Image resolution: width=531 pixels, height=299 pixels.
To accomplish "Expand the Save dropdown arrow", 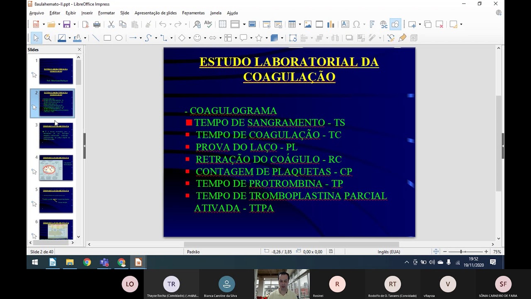I will point(74,25).
